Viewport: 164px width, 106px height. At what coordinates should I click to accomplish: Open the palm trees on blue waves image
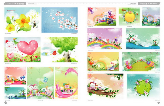pos(143,39)
